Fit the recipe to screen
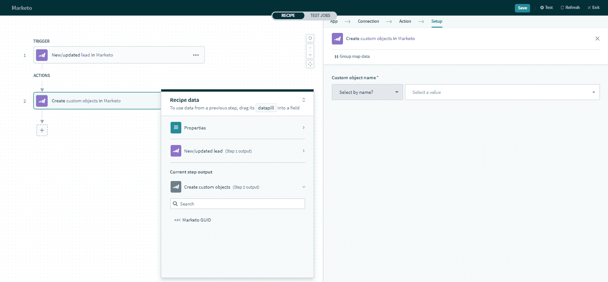 pos(310,64)
